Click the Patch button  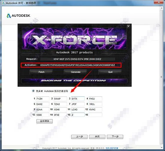41,72
